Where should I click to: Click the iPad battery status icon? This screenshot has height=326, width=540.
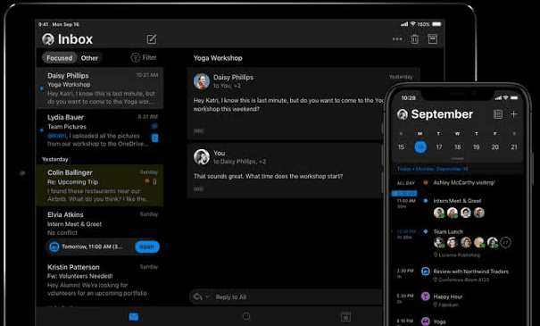point(436,24)
